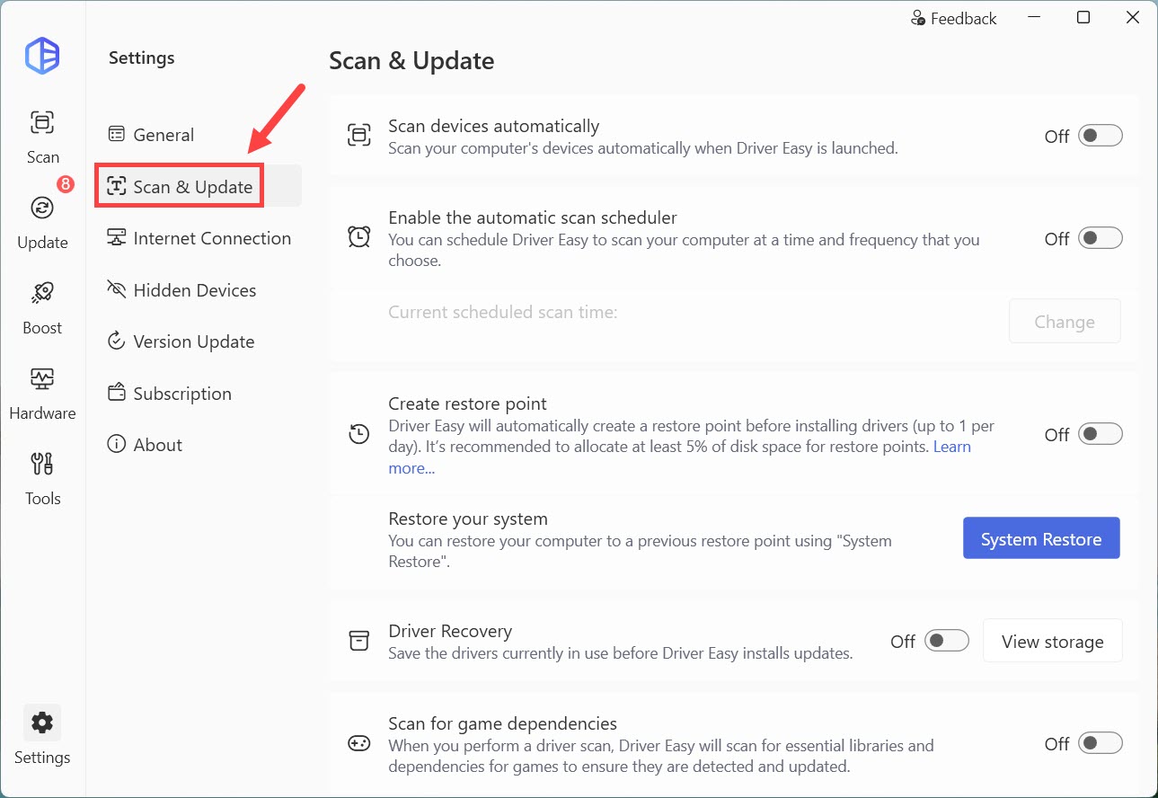The height and width of the screenshot is (798, 1158).
Task: Turn on the automatic scan scheduler switch
Action: (1101, 238)
